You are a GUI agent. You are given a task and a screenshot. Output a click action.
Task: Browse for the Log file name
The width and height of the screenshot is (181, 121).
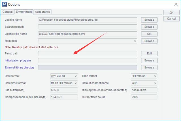point(149,20)
